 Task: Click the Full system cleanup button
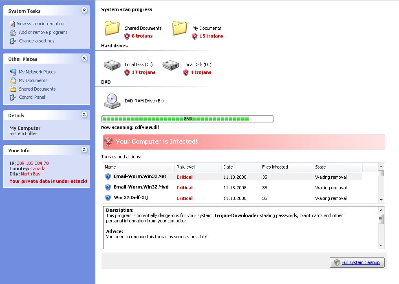357,262
